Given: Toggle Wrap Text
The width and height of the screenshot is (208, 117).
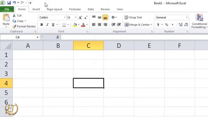Looking at the screenshot, I should click(x=133, y=18).
